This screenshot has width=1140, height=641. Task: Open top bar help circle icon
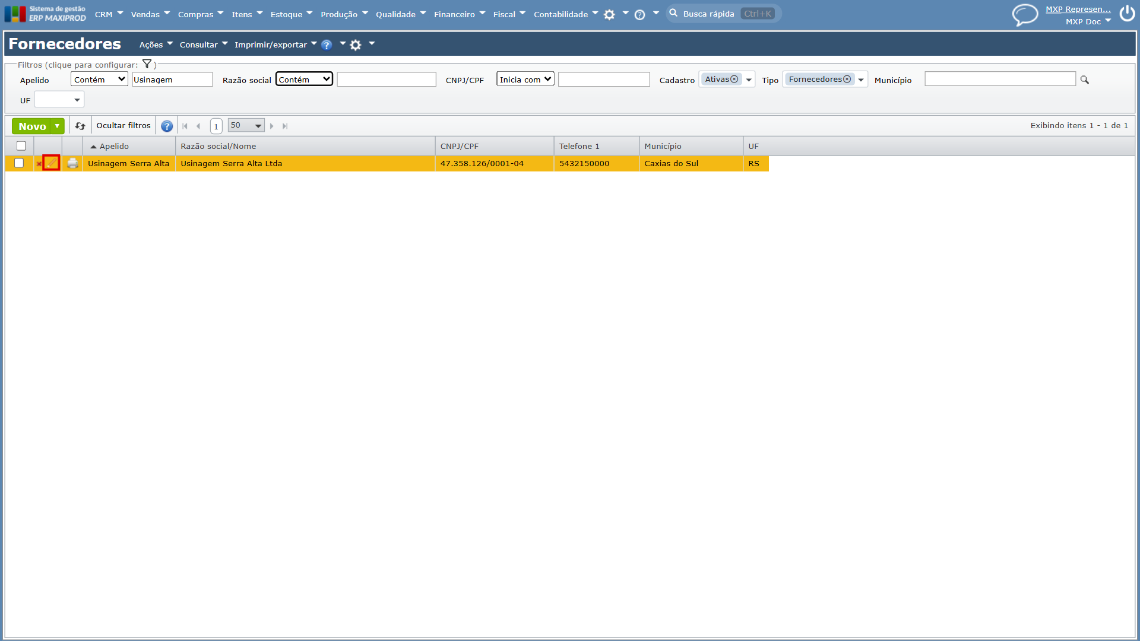point(639,15)
